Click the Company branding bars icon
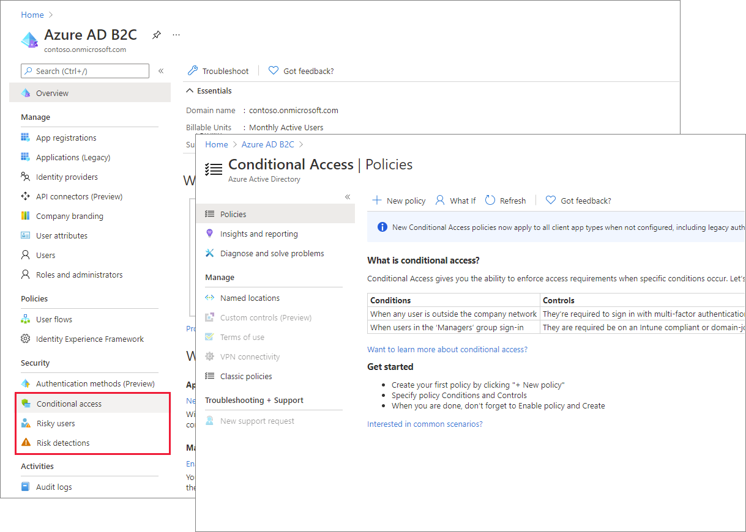This screenshot has height=532, width=746. [x=25, y=216]
